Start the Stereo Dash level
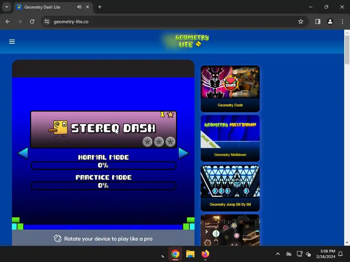The width and height of the screenshot is (350, 262). click(x=104, y=129)
